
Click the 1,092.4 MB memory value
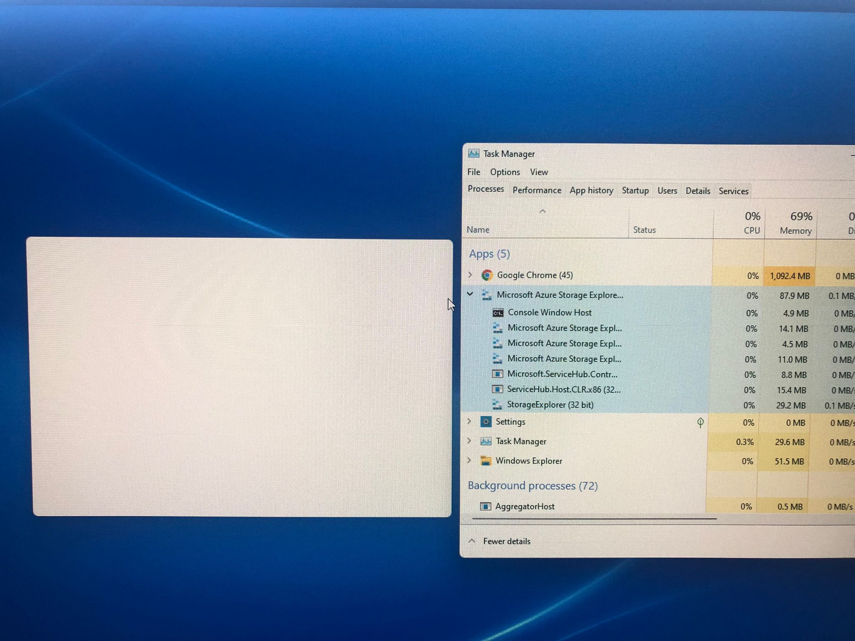(x=790, y=276)
